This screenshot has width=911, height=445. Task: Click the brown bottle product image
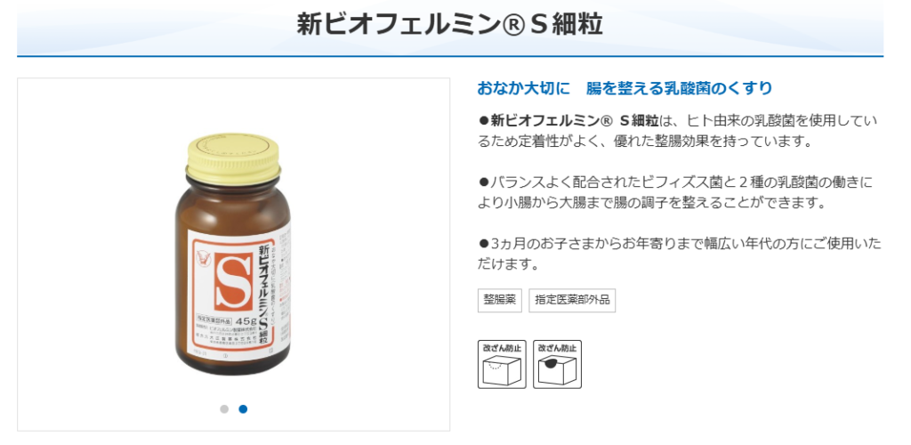point(233,254)
